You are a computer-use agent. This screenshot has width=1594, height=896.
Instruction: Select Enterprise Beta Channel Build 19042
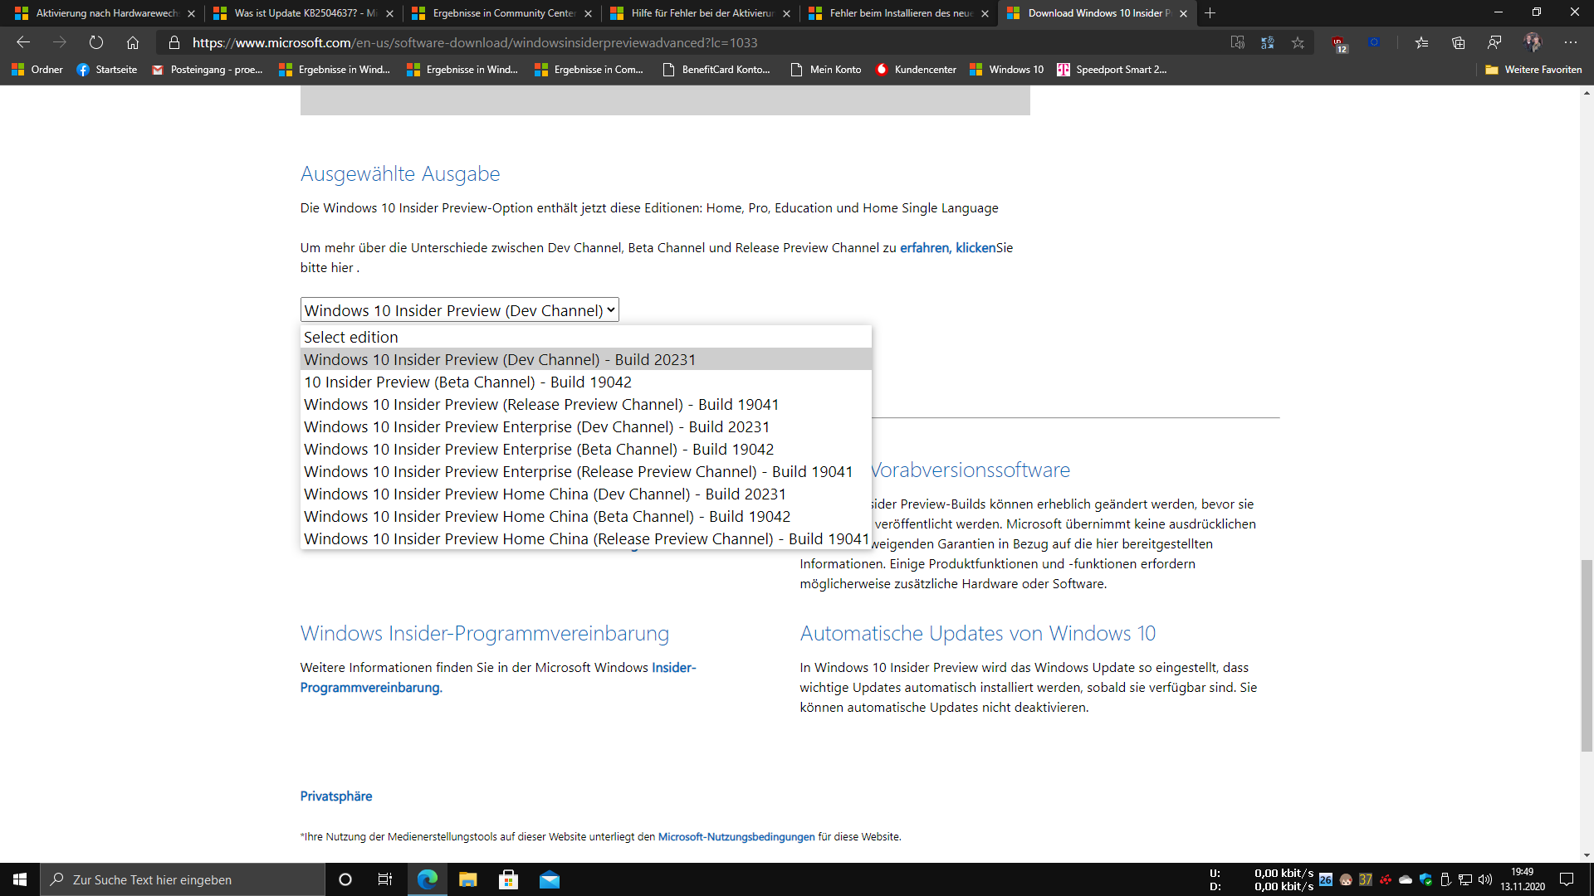click(538, 449)
